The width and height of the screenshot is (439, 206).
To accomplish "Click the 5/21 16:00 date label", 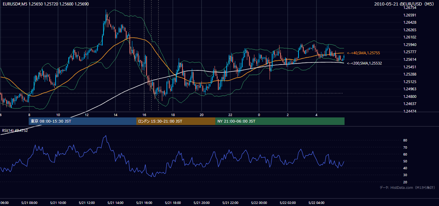I will [144, 203].
